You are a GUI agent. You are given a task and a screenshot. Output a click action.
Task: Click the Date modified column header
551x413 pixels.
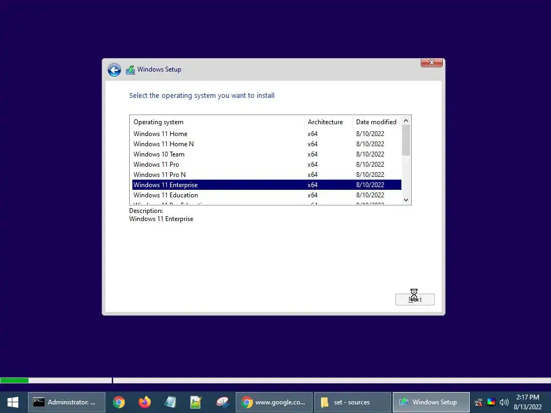tap(377, 122)
